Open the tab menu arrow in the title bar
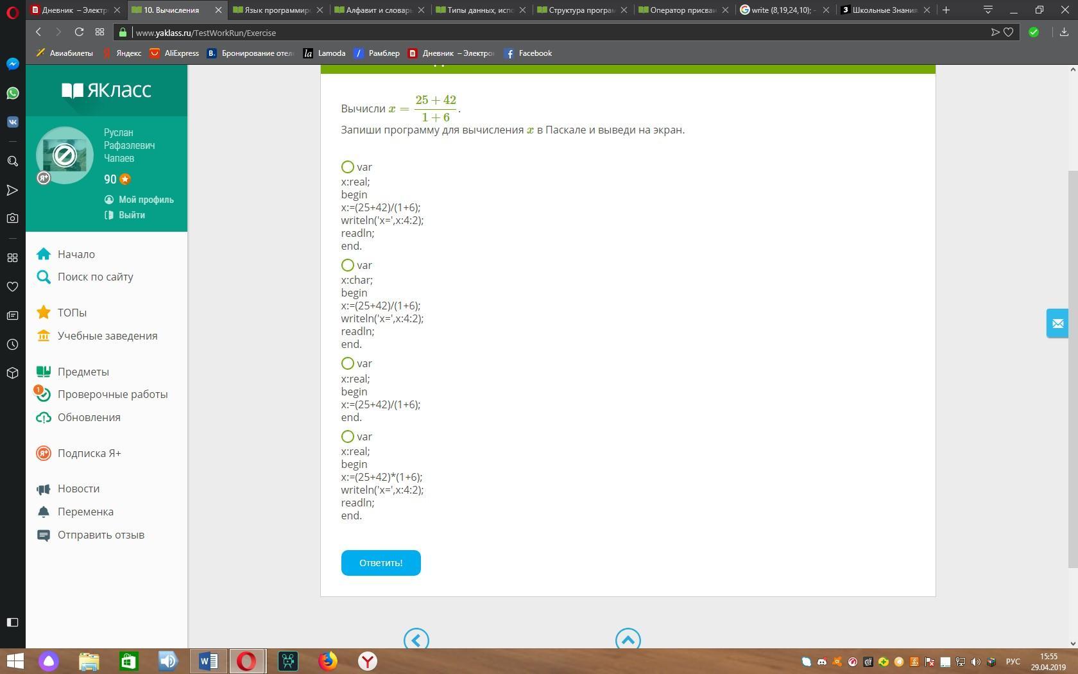The image size is (1078, 674). (988, 10)
